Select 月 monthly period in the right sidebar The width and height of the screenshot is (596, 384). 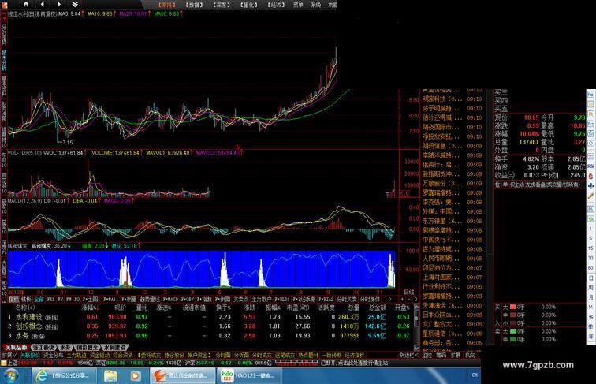(590, 297)
